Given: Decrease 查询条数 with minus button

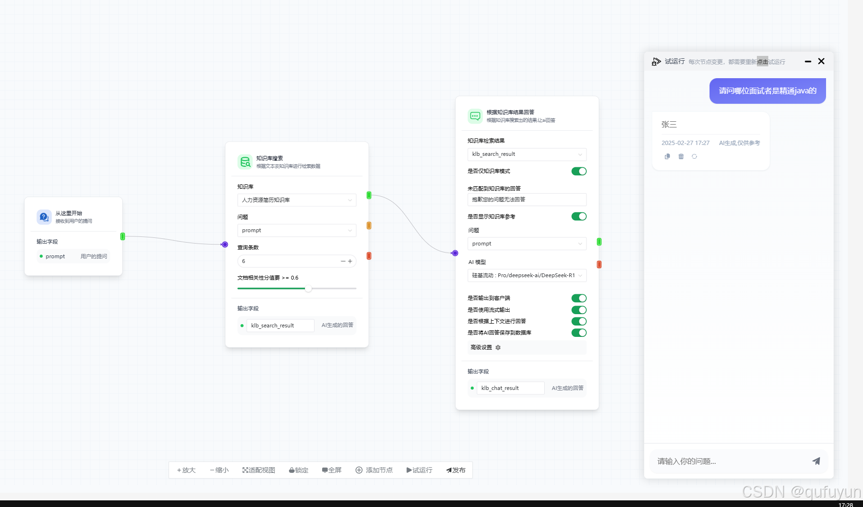Looking at the screenshot, I should click(x=343, y=261).
